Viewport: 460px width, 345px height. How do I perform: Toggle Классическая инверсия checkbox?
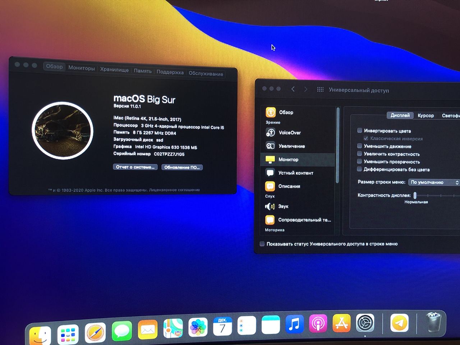pyautogui.click(x=366, y=138)
